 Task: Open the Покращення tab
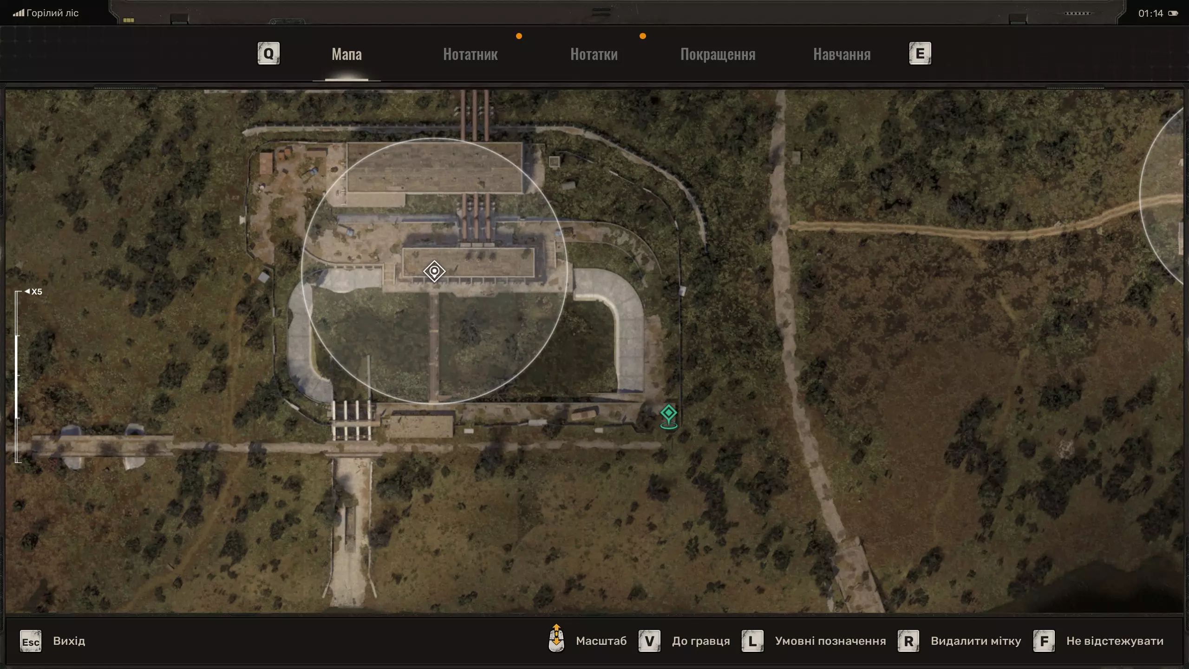click(x=718, y=54)
